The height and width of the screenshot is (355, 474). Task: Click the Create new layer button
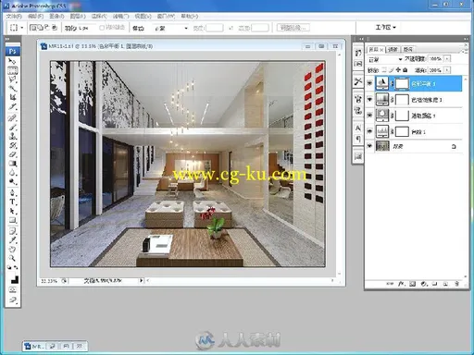(x=445, y=284)
